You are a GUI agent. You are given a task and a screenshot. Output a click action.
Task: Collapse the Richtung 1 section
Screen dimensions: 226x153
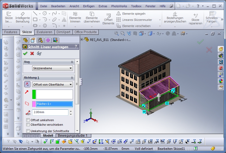[x=72, y=78]
